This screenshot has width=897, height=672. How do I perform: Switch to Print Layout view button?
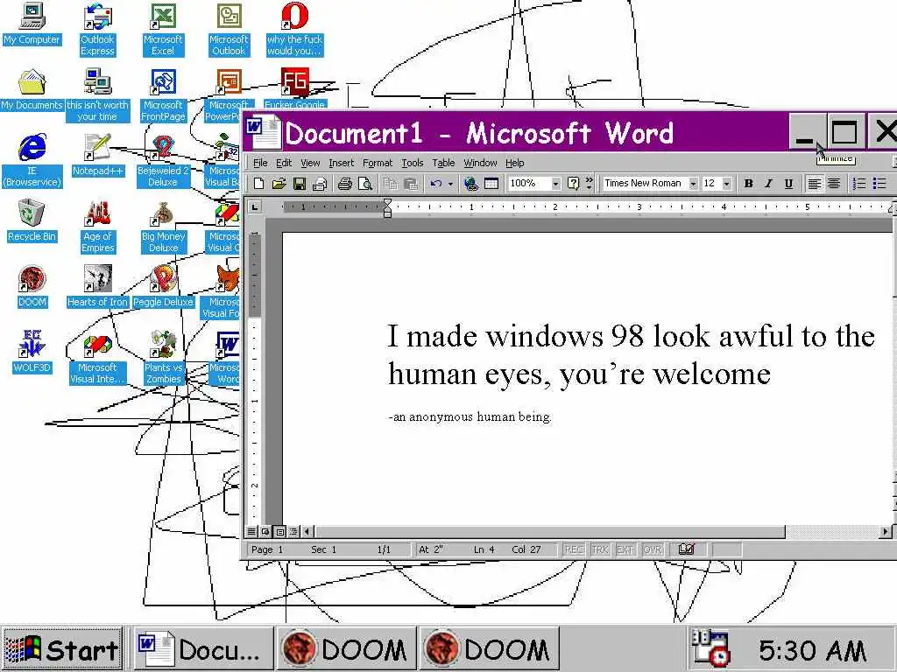[x=279, y=532]
